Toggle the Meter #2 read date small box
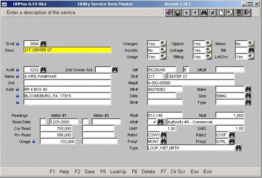 tap(85, 122)
